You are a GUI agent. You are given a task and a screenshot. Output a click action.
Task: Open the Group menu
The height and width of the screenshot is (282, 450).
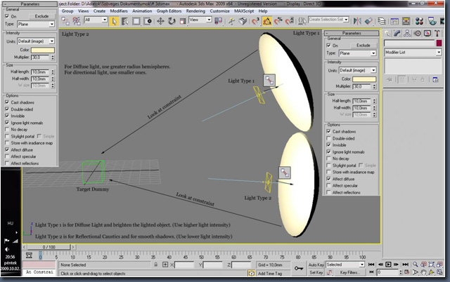tap(67, 11)
